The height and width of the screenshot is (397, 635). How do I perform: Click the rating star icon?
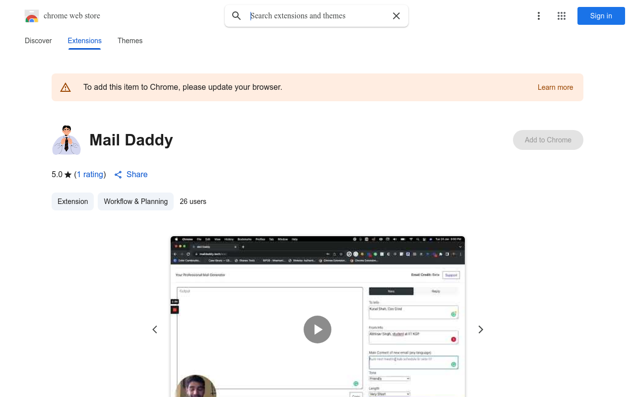[68, 175]
